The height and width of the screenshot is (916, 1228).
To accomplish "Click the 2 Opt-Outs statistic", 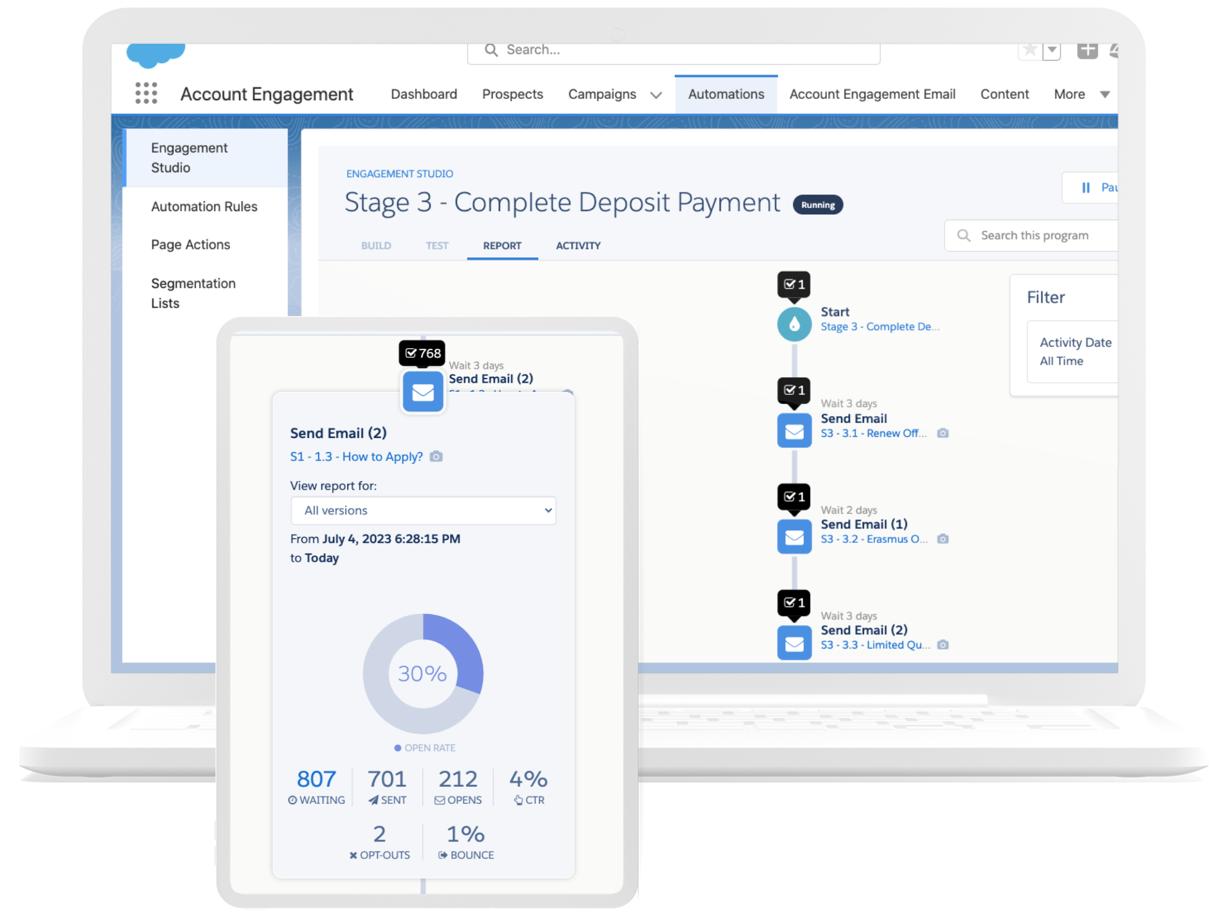I will click(x=379, y=841).
